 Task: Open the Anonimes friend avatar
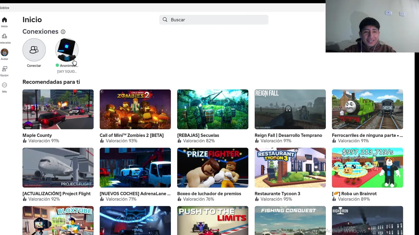[67, 50]
